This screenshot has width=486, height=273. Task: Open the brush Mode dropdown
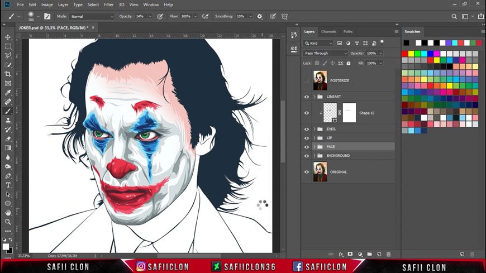tap(92, 16)
